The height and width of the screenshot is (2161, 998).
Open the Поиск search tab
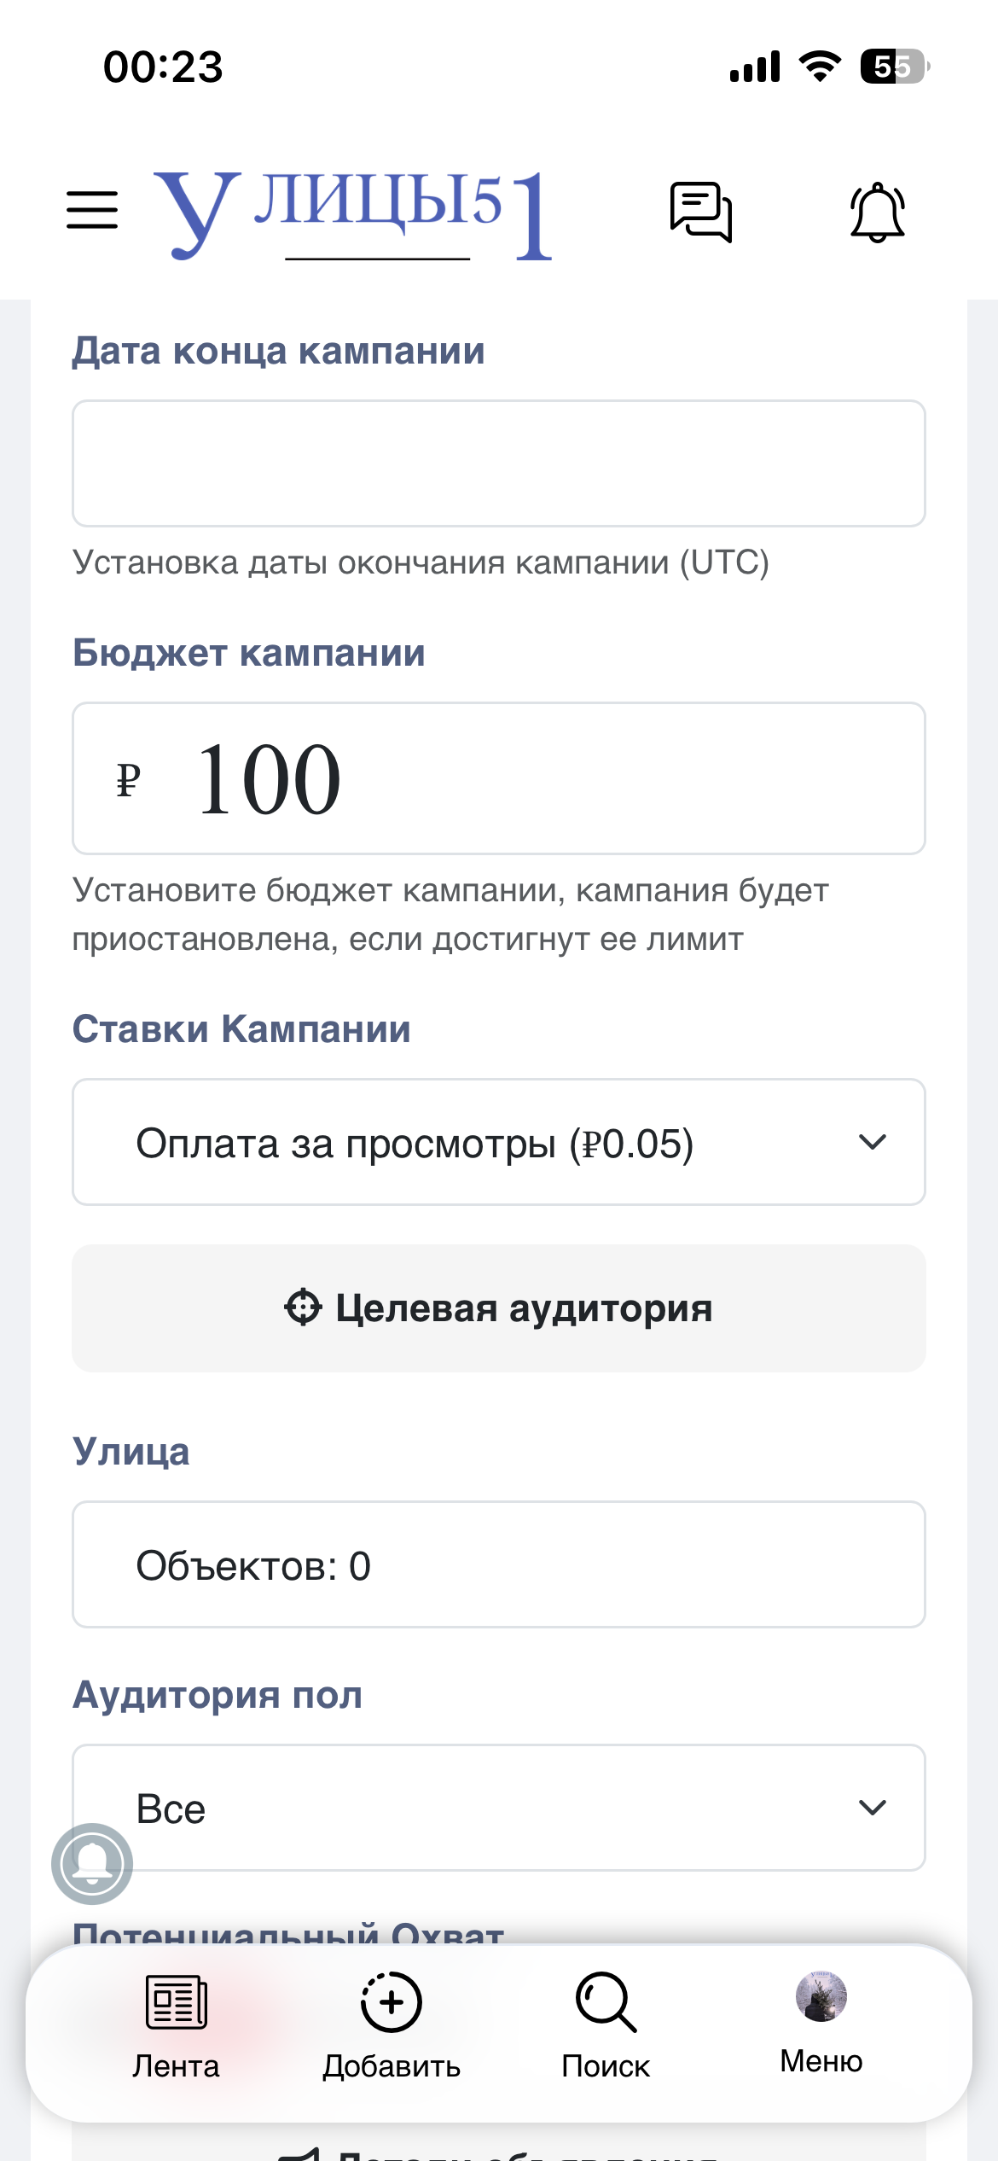[606, 2026]
